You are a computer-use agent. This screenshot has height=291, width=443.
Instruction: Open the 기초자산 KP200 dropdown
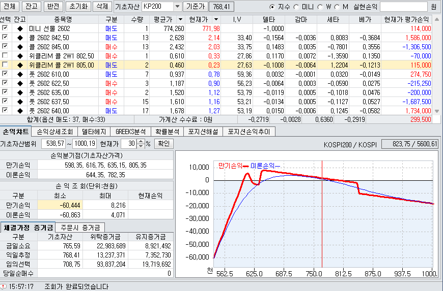coord(177,6)
